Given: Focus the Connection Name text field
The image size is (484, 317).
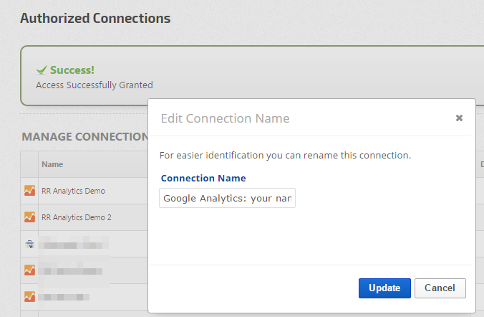Looking at the screenshot, I should pos(228,198).
